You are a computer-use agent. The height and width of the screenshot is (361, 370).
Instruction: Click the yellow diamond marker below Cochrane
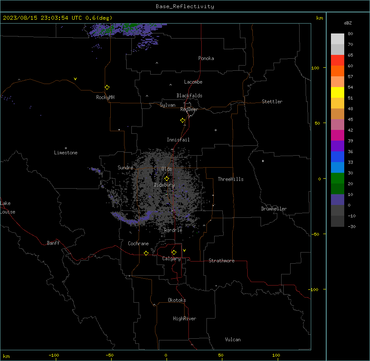click(x=146, y=253)
